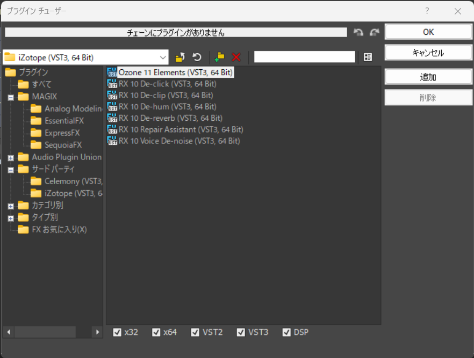Click the red X delete icon
This screenshot has height=358, width=474.
pyautogui.click(x=236, y=57)
